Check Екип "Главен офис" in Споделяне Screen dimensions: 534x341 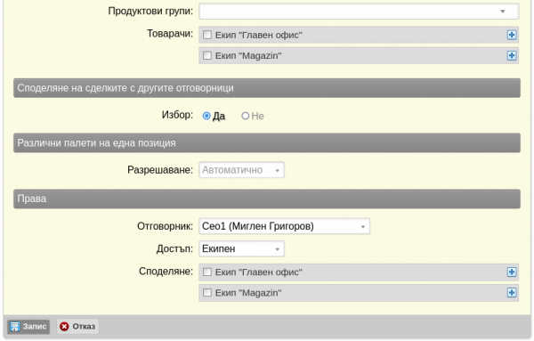tap(207, 272)
